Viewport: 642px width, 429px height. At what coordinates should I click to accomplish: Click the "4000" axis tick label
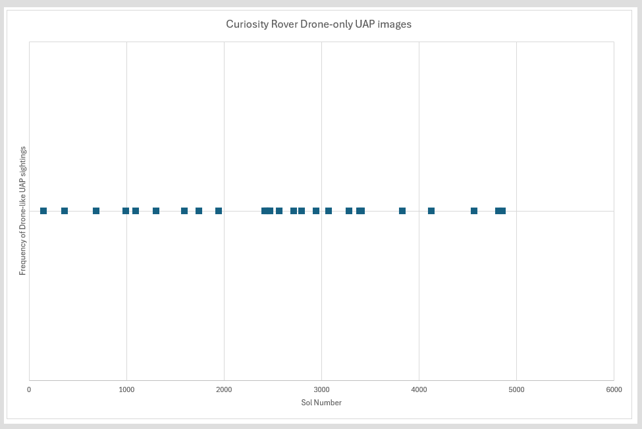tap(419, 389)
